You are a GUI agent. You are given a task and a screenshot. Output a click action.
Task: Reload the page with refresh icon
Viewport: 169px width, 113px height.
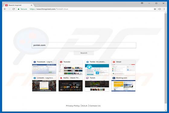tap(14, 9)
